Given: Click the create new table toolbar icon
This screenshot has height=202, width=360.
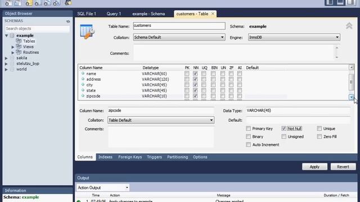Looking at the screenshot, I should click(x=38, y=3).
